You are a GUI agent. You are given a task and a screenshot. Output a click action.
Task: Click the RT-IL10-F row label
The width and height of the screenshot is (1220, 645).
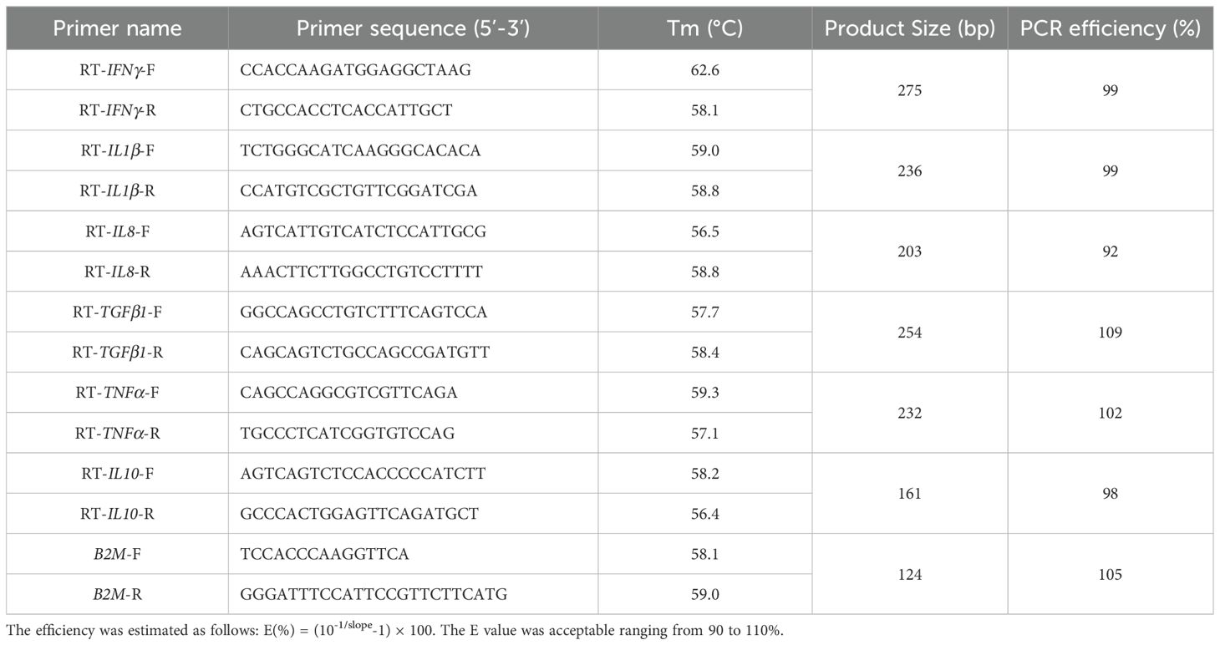point(117,474)
